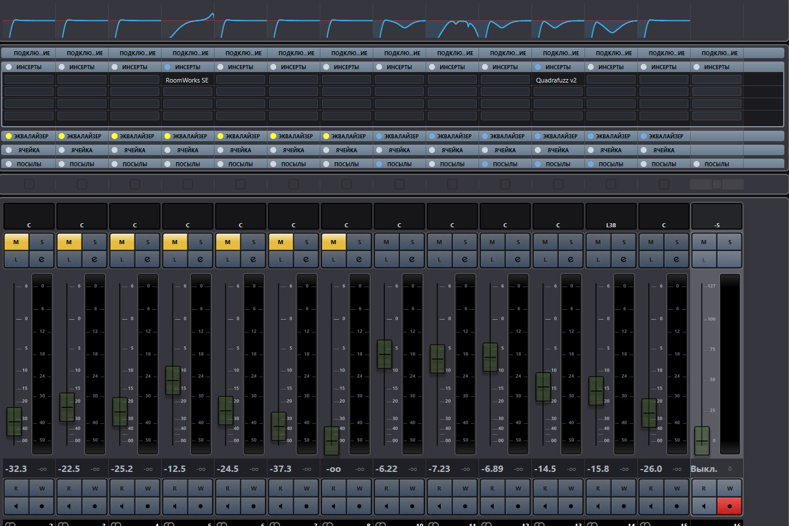Expand the Инсерты section on the -37.3 channel

pos(294,67)
